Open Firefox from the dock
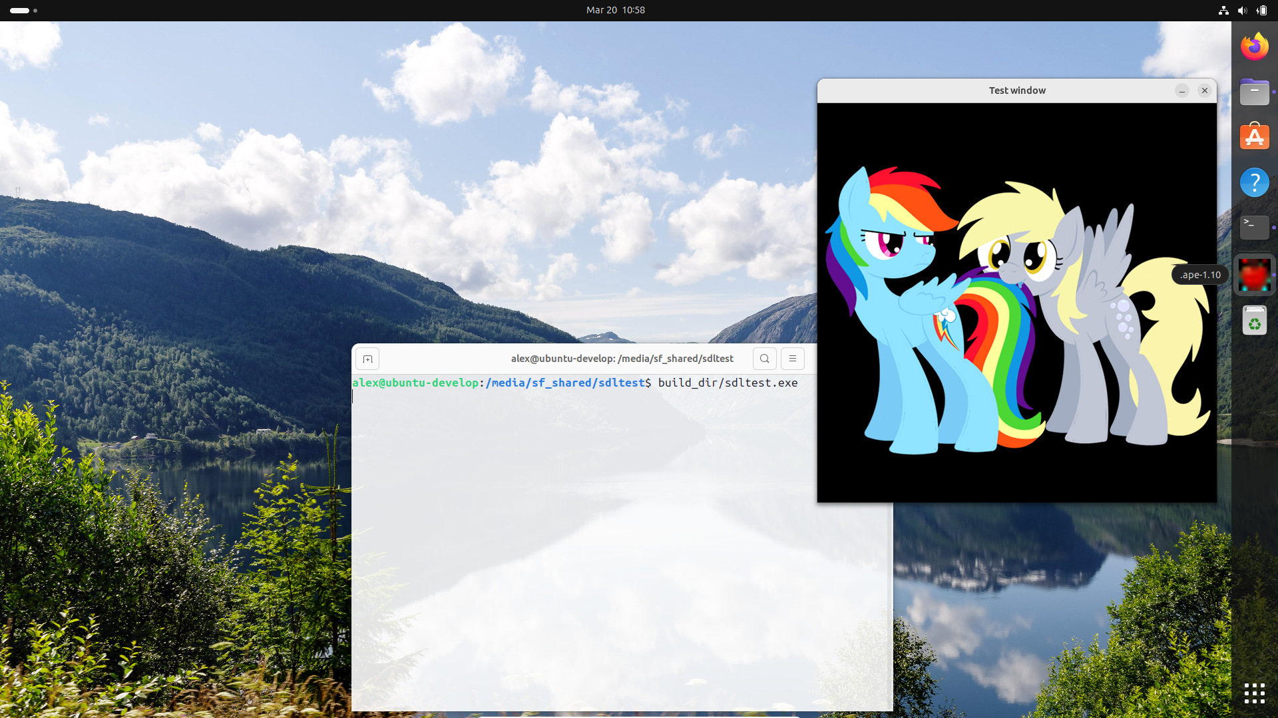 coord(1254,47)
